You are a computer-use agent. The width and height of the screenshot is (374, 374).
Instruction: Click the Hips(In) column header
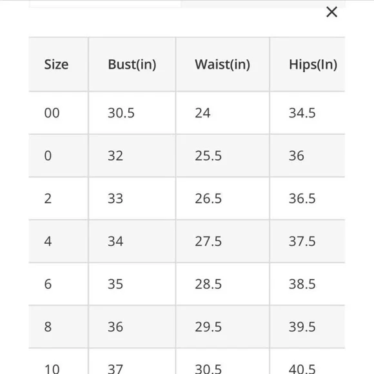pos(313,64)
